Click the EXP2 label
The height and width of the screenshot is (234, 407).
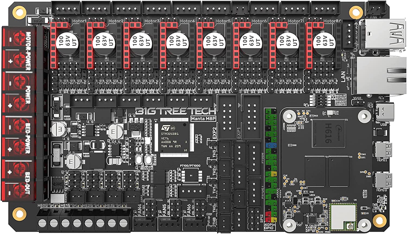click(x=215, y=133)
